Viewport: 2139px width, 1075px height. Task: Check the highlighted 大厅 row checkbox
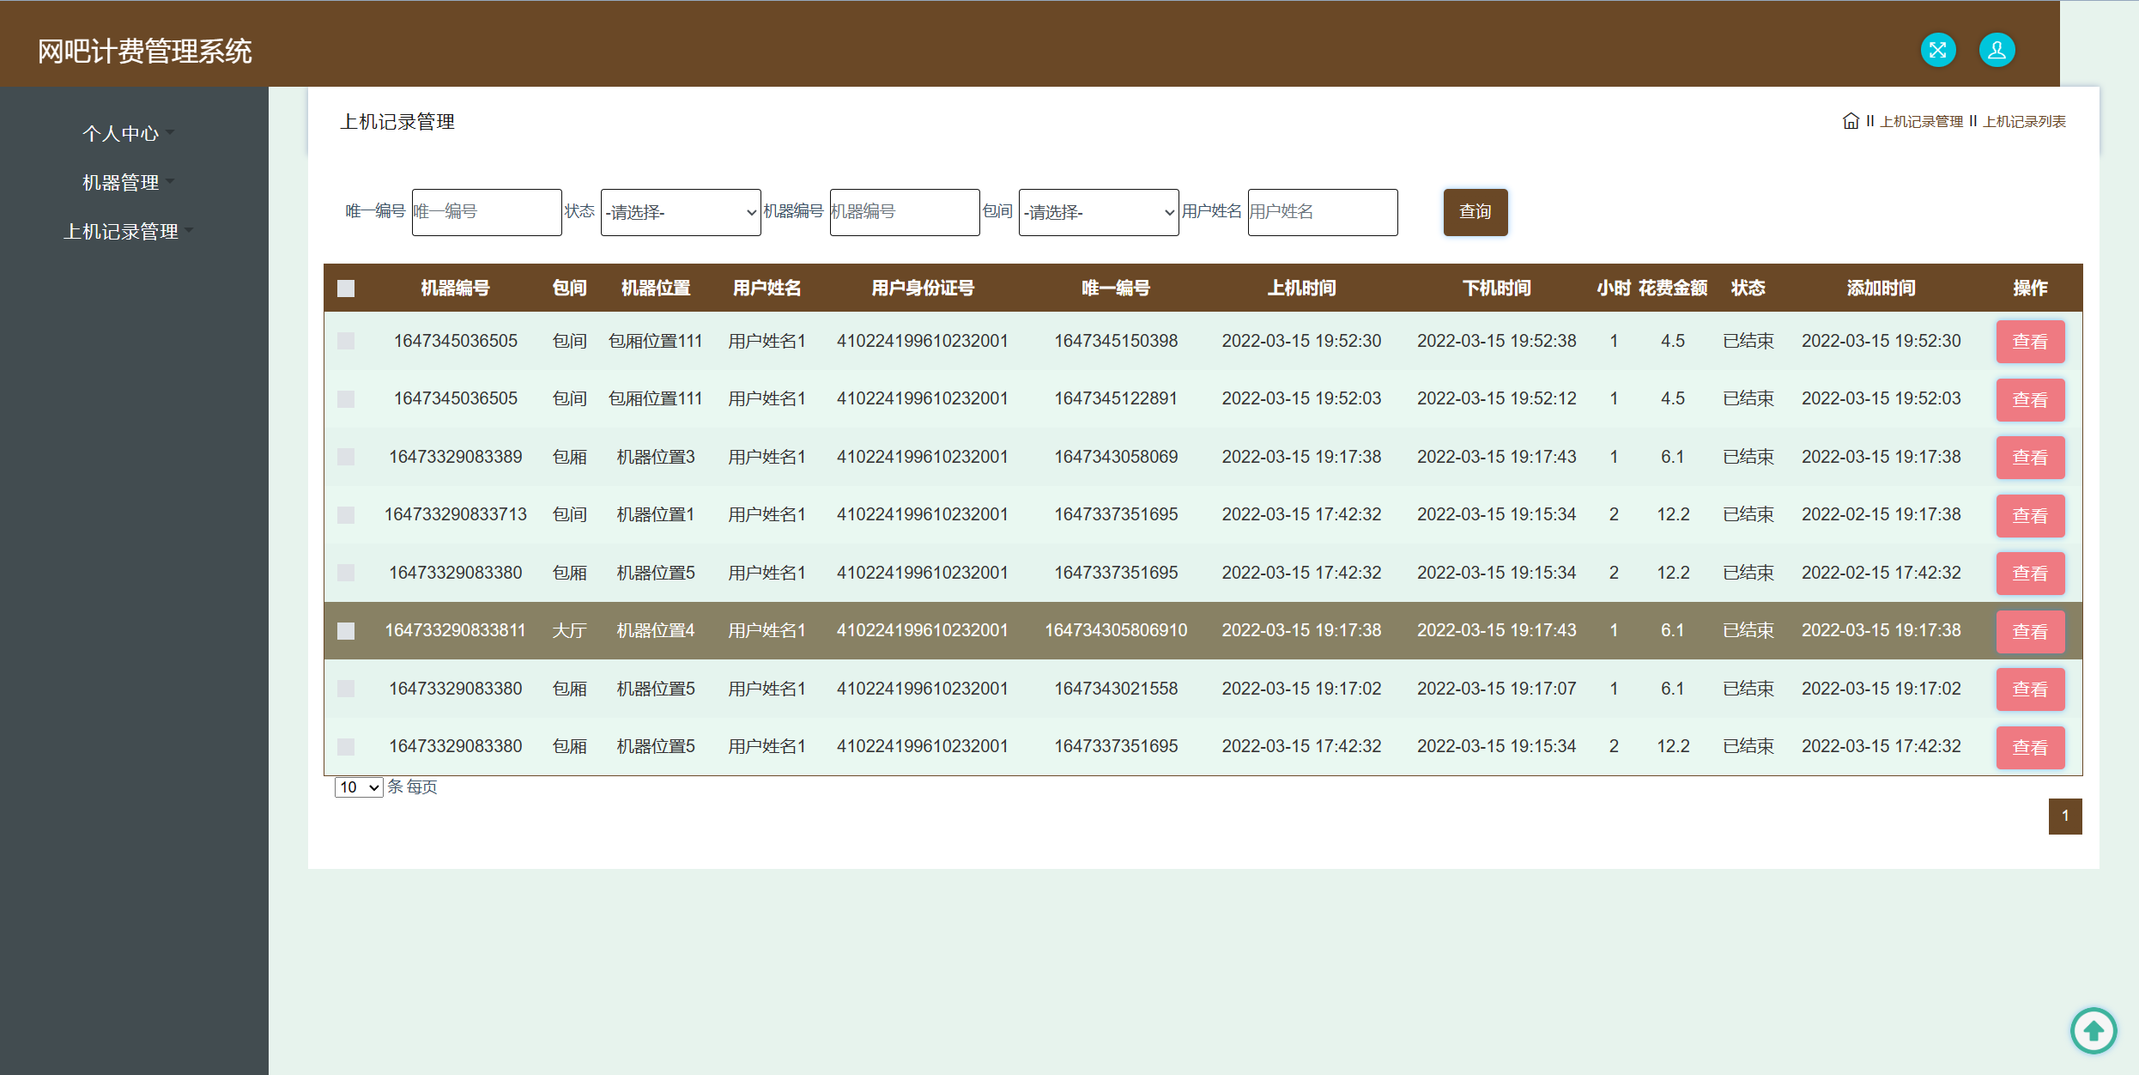[346, 631]
